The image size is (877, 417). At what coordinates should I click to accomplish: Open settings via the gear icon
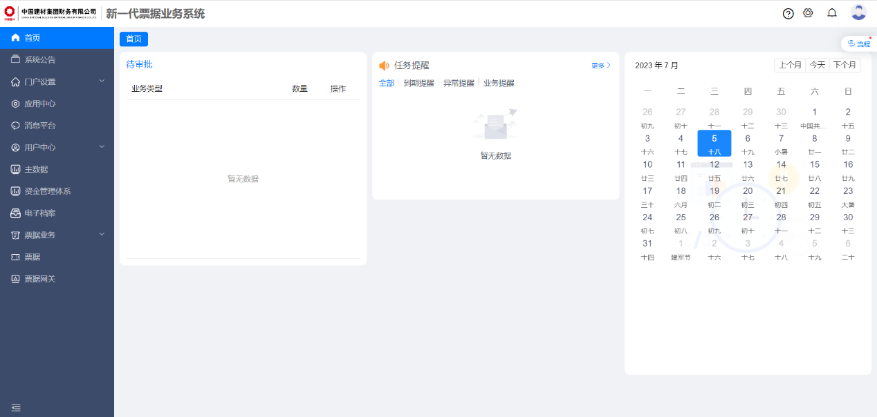point(808,13)
